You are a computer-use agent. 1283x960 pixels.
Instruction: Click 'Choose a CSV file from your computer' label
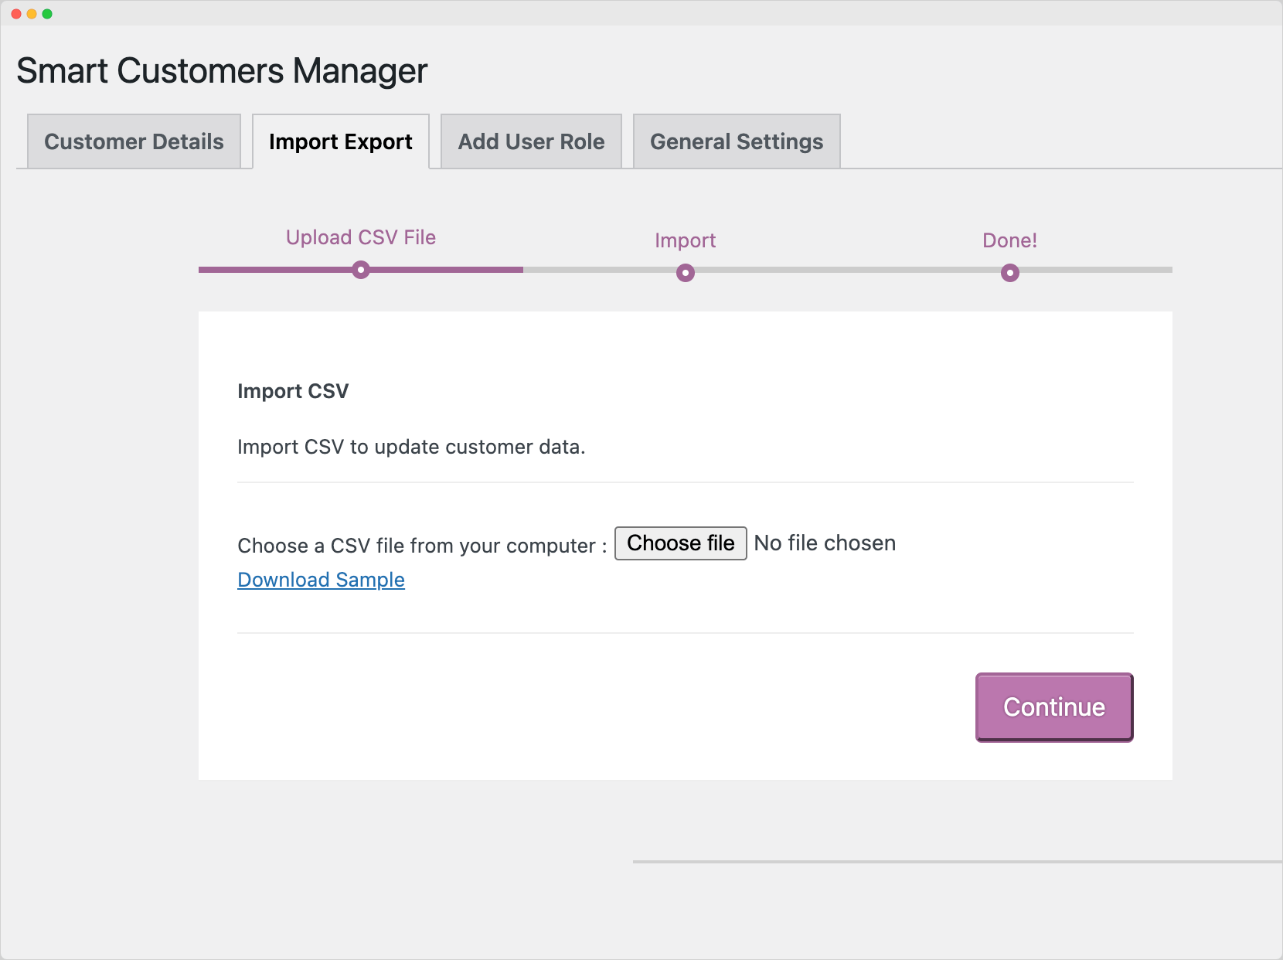coord(422,546)
